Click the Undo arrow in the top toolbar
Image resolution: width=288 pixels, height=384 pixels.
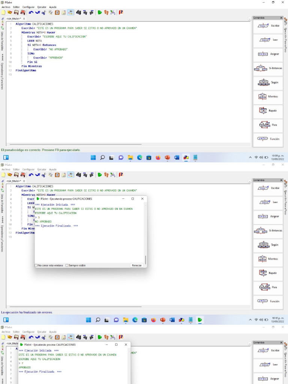click(31, 12)
